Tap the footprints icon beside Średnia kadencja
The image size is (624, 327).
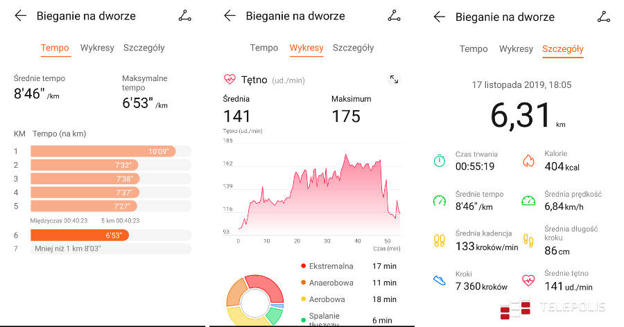(x=440, y=240)
